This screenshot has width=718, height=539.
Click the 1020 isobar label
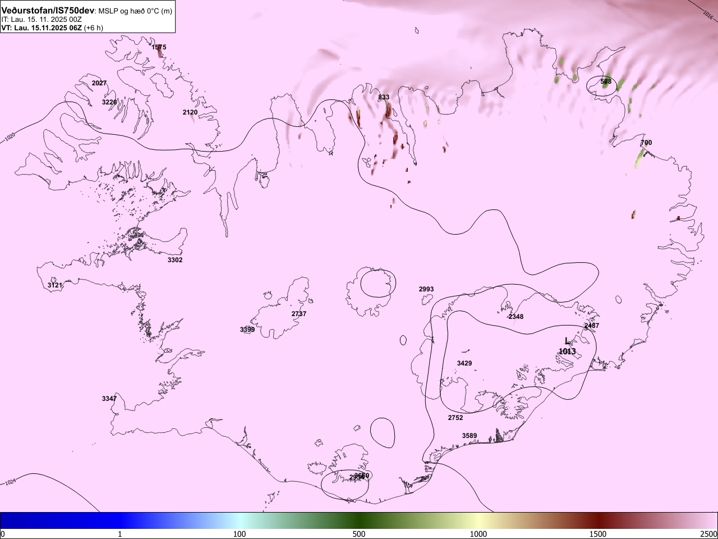(x=10, y=137)
